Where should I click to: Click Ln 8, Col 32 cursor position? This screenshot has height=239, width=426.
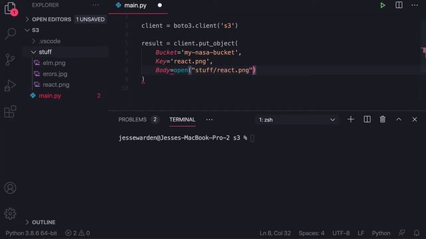click(x=275, y=233)
